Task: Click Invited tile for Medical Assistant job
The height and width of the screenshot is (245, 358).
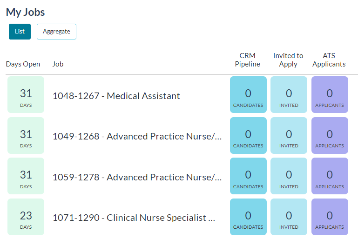Action: [x=289, y=94]
